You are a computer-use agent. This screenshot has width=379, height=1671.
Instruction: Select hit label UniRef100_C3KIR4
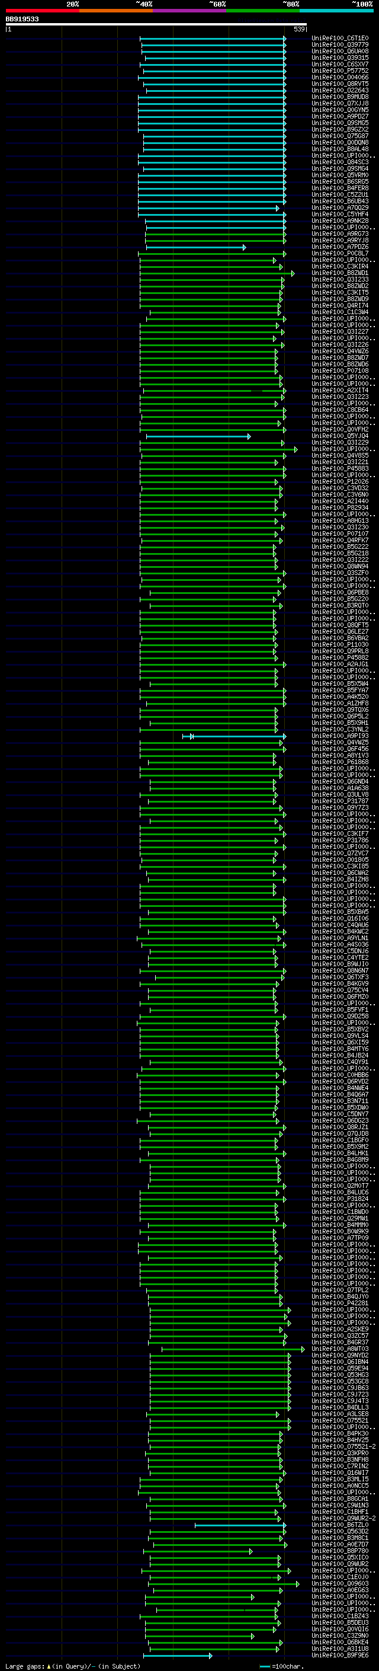click(x=340, y=266)
